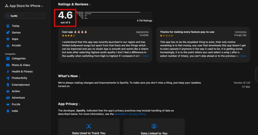Open Adventure category

(18, 98)
